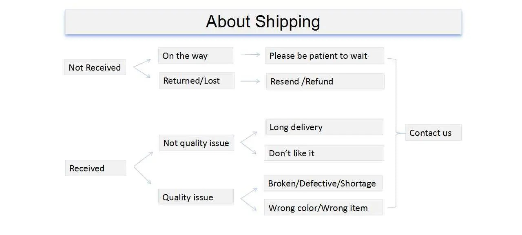Image resolution: width=522 pixels, height=235 pixels.
Task: Click arrow from Received to Quality issue
Action: click(143, 175)
